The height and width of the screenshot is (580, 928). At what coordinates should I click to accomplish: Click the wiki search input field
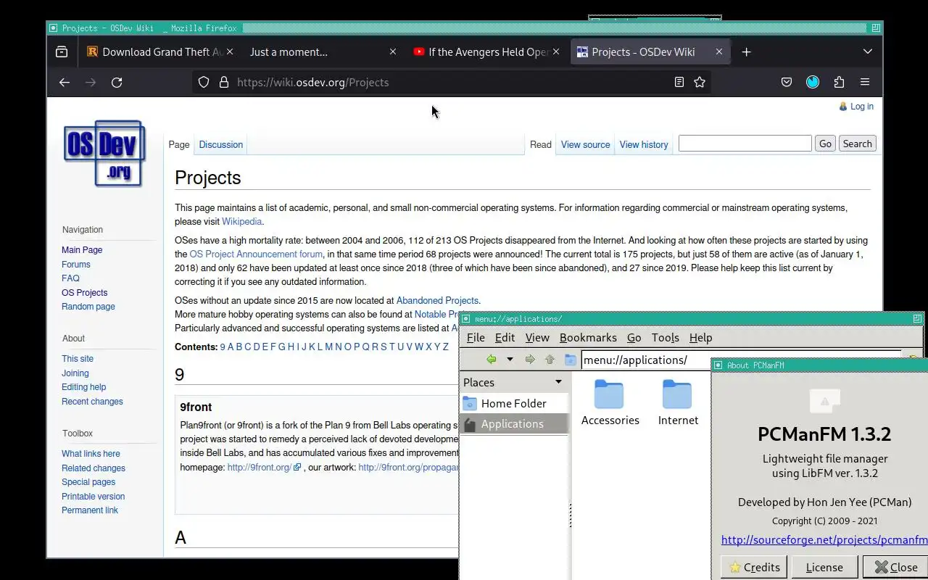(x=745, y=144)
